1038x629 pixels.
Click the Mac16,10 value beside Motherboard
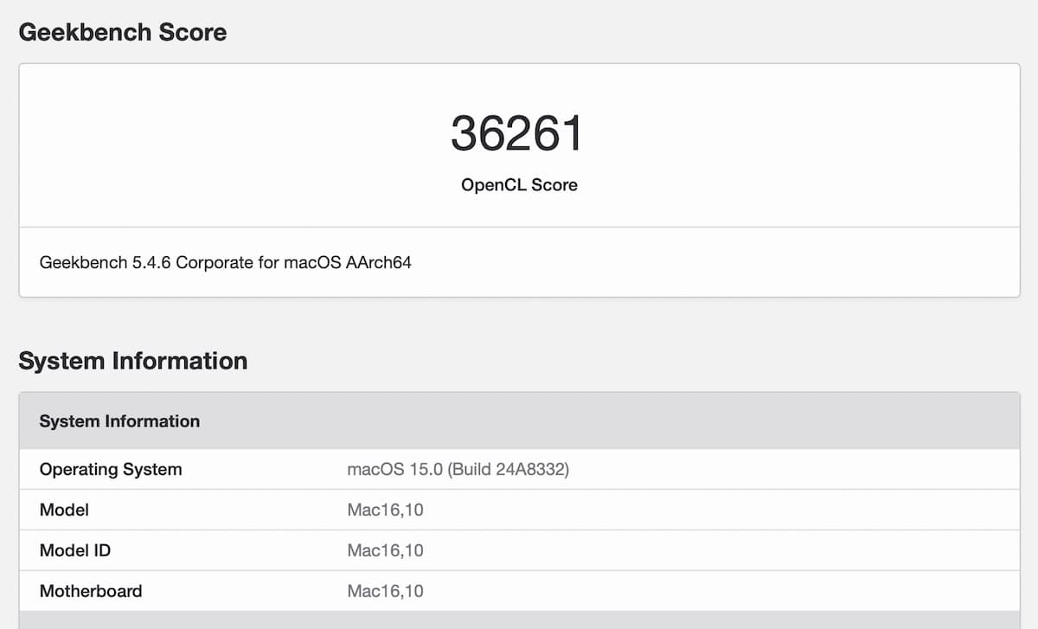(385, 592)
